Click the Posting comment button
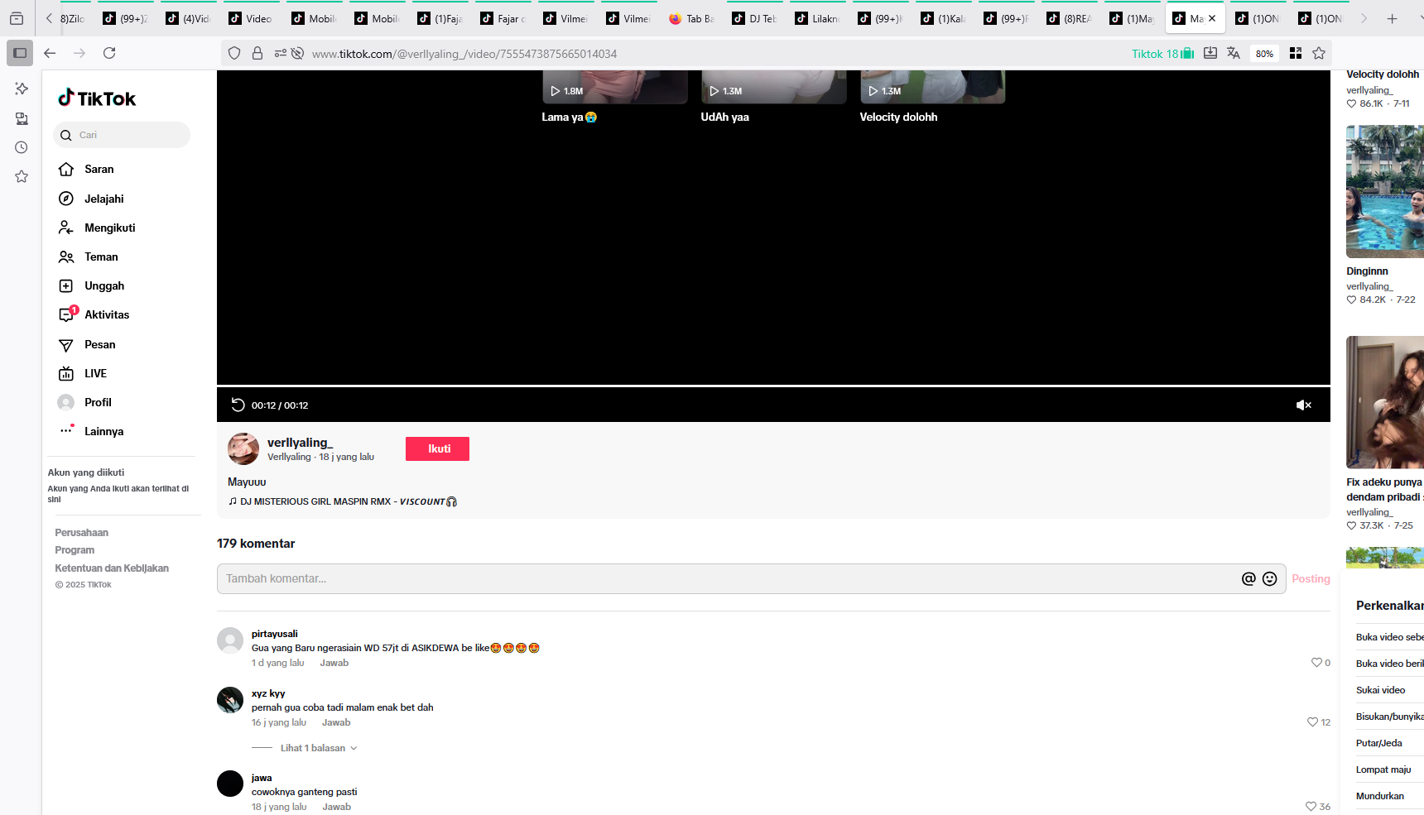Image resolution: width=1424 pixels, height=815 pixels. (1311, 579)
